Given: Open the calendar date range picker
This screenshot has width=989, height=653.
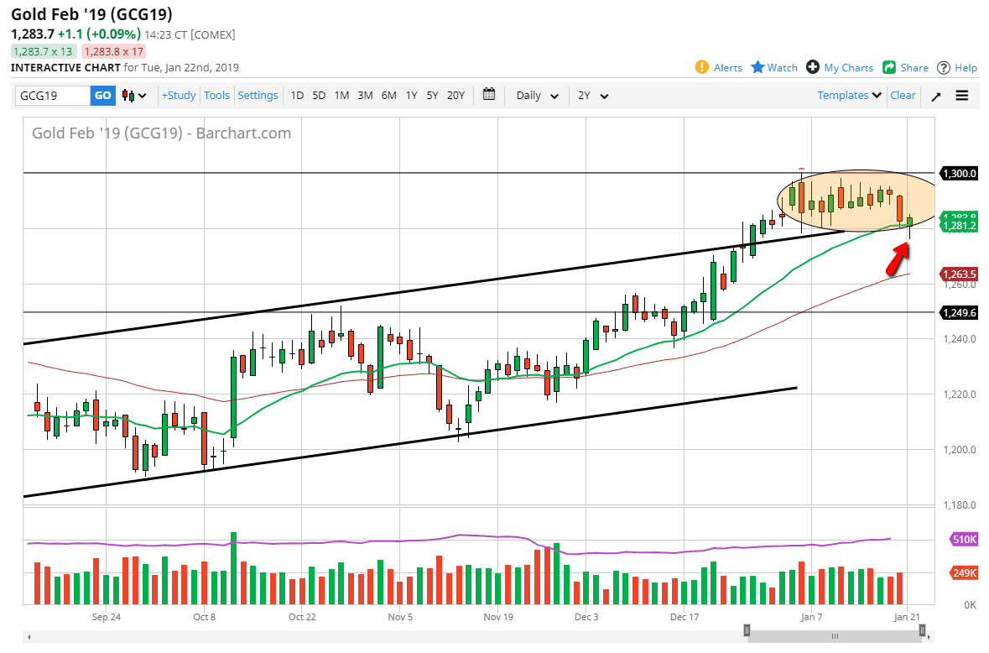Looking at the screenshot, I should pyautogui.click(x=490, y=95).
